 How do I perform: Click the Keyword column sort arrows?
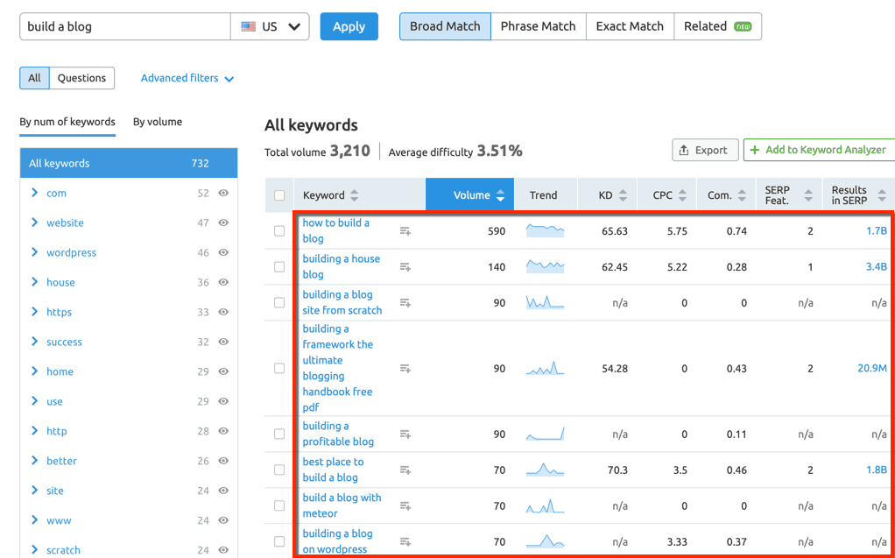355,194
